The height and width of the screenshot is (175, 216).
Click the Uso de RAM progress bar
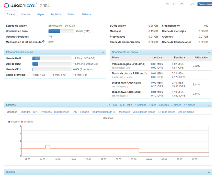[52, 58]
